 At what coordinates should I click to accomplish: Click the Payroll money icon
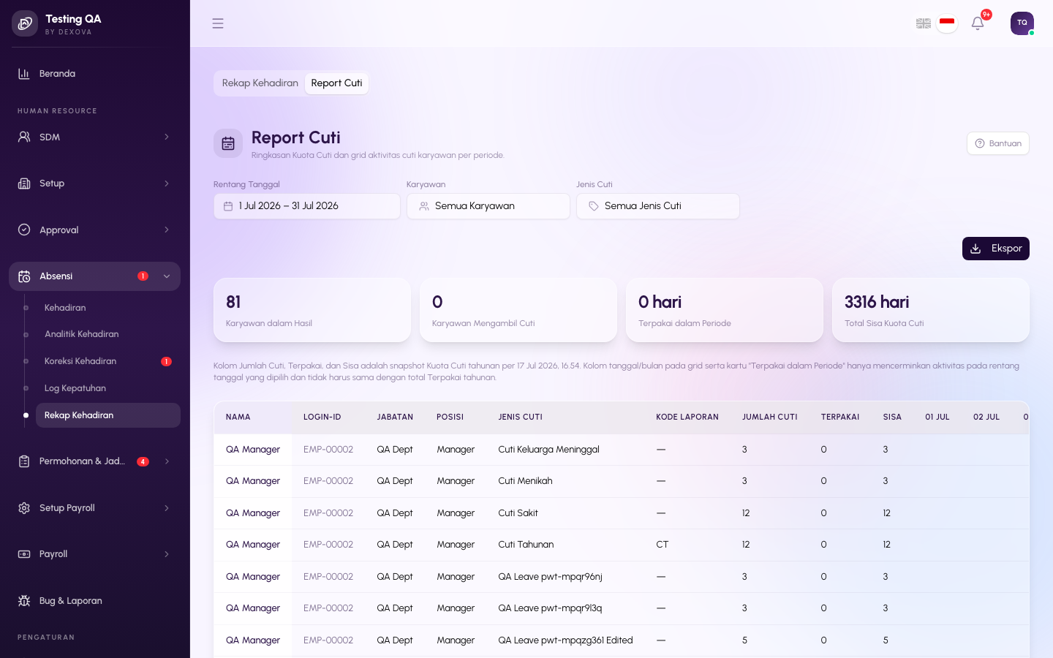click(x=24, y=554)
